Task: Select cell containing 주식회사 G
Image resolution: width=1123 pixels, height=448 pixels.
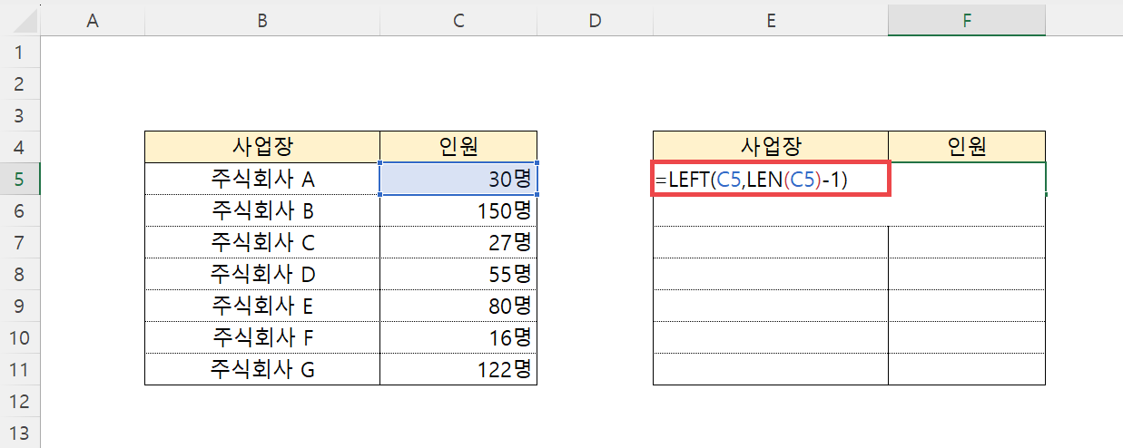Action: [262, 369]
